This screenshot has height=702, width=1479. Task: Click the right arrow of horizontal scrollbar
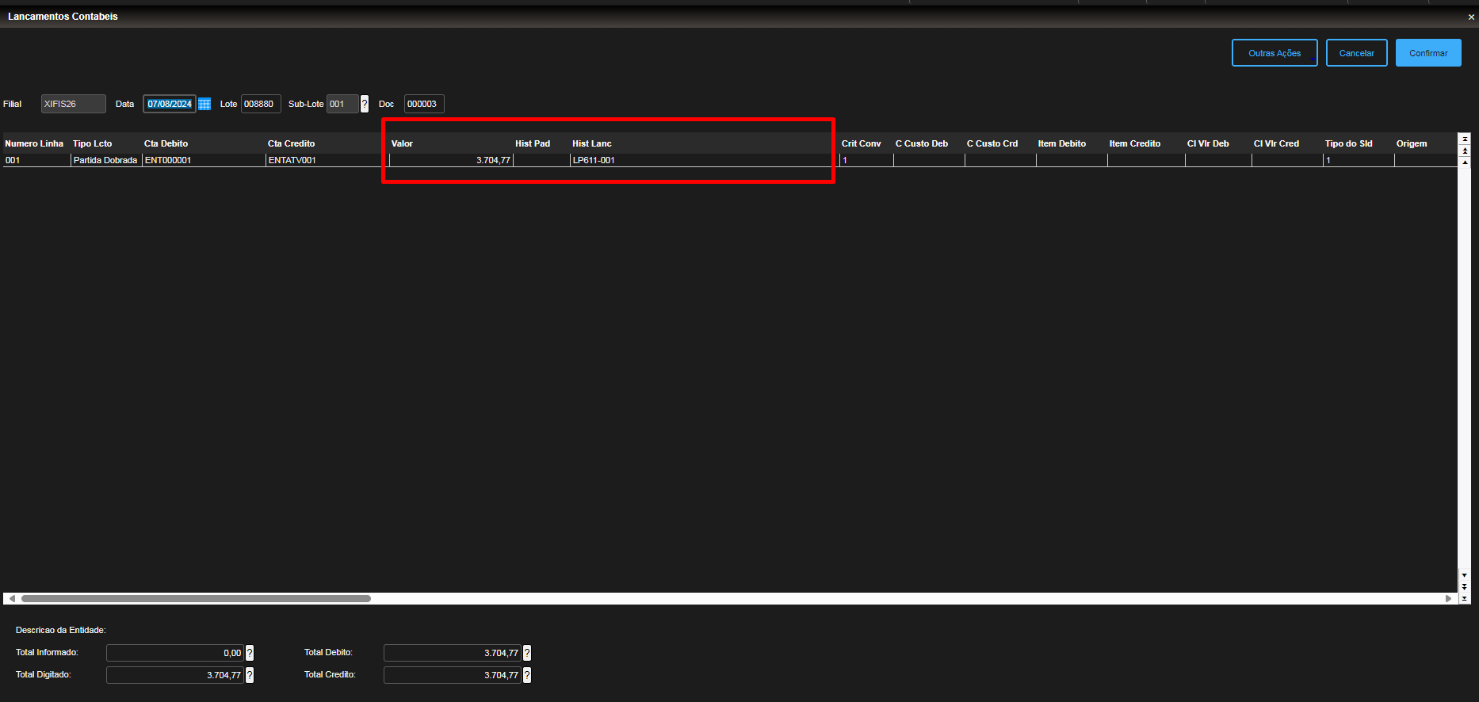click(x=1448, y=598)
